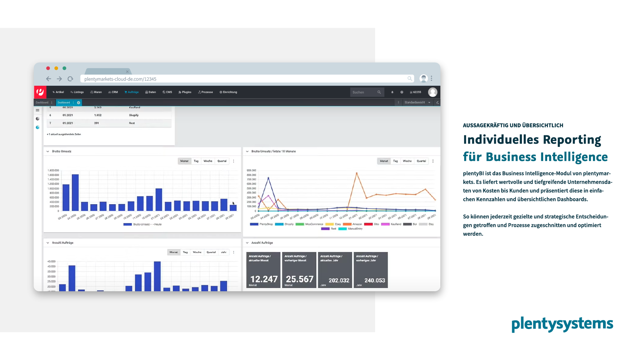Image resolution: width=642 pixels, height=360 pixels.
Task: Click the red plentymarkets logo icon
Action: [x=40, y=92]
